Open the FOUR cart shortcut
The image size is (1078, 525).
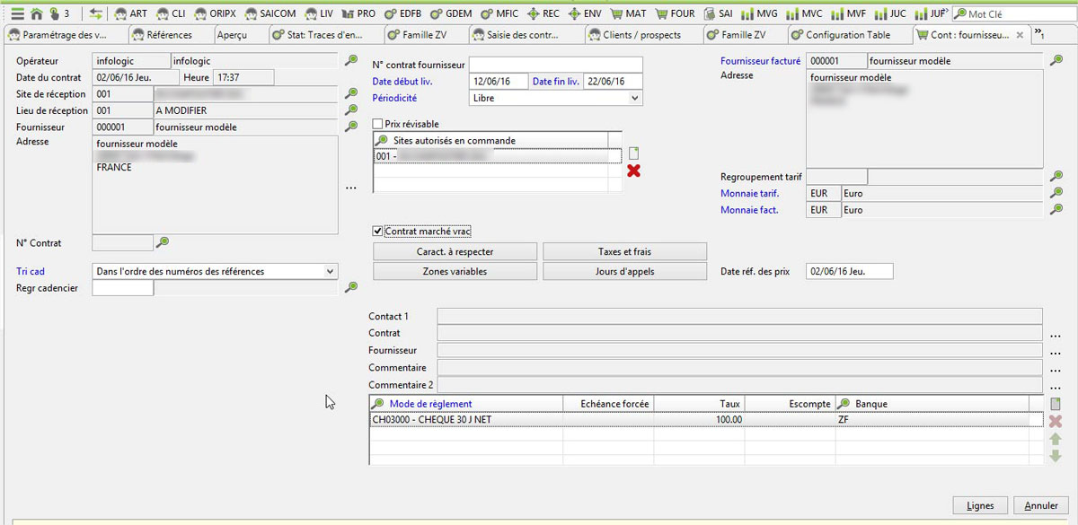coord(675,13)
